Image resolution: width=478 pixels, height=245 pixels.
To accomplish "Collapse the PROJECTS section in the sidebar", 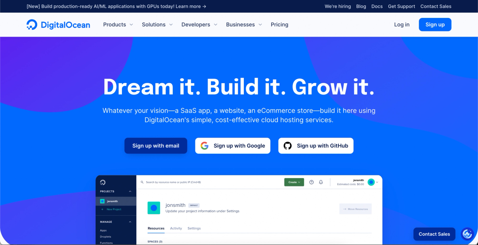I will (130, 191).
